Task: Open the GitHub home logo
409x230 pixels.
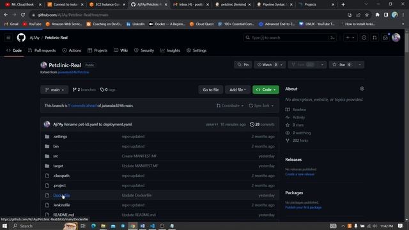Action: click(x=21, y=38)
